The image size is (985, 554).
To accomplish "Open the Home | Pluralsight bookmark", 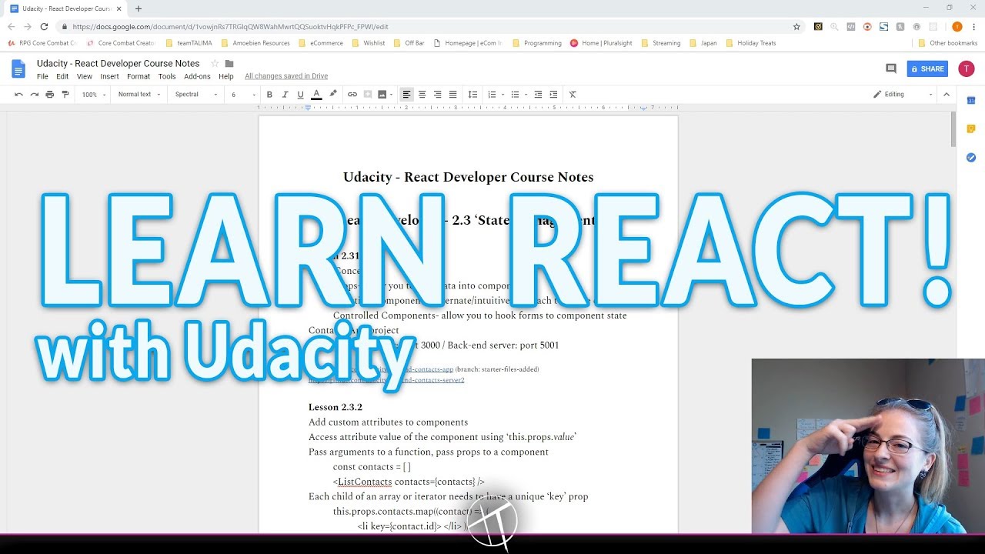I will coord(599,43).
